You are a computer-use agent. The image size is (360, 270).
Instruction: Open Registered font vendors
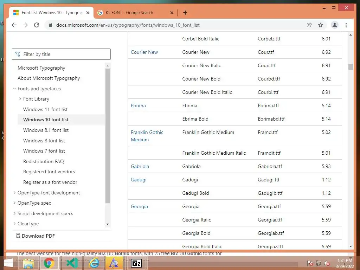click(x=49, y=172)
